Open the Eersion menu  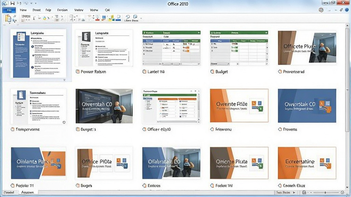tap(62, 10)
